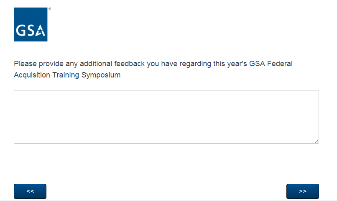
Task: Go back with the << button
Action: pos(30,191)
